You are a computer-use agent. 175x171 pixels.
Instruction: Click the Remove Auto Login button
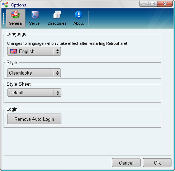pos(34,119)
